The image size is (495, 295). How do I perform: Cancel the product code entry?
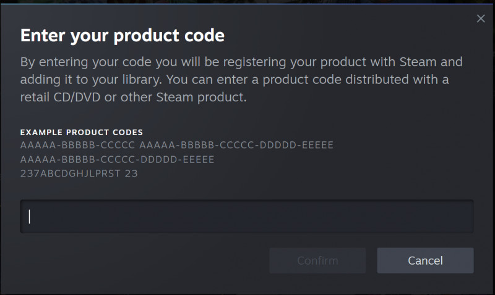(425, 260)
